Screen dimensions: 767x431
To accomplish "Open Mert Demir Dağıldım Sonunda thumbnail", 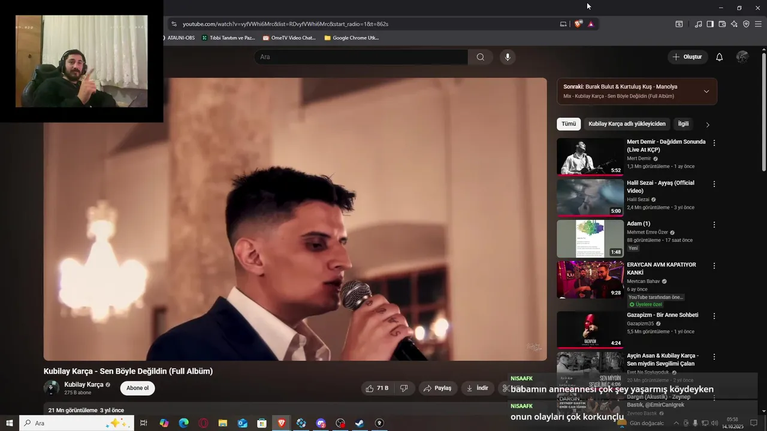I will tap(590, 157).
